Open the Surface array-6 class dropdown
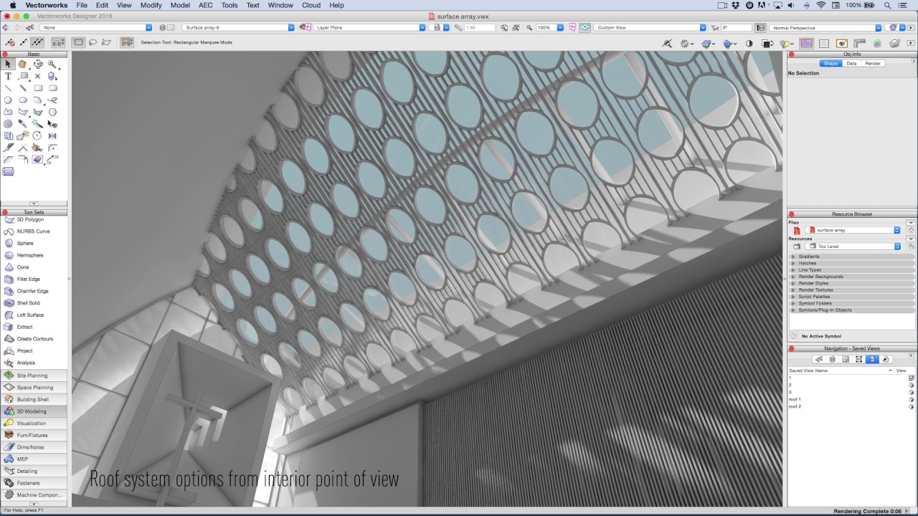This screenshot has width=918, height=516. [x=290, y=27]
